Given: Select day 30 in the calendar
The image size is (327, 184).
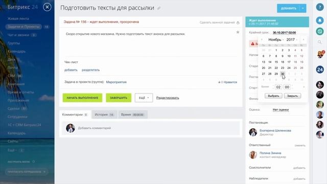Looking at the screenshot, I should (x=283, y=74).
